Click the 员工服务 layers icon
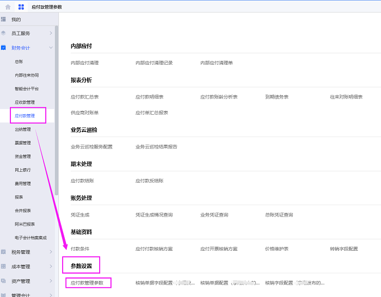This screenshot has width=381, height=297. (x=4, y=33)
